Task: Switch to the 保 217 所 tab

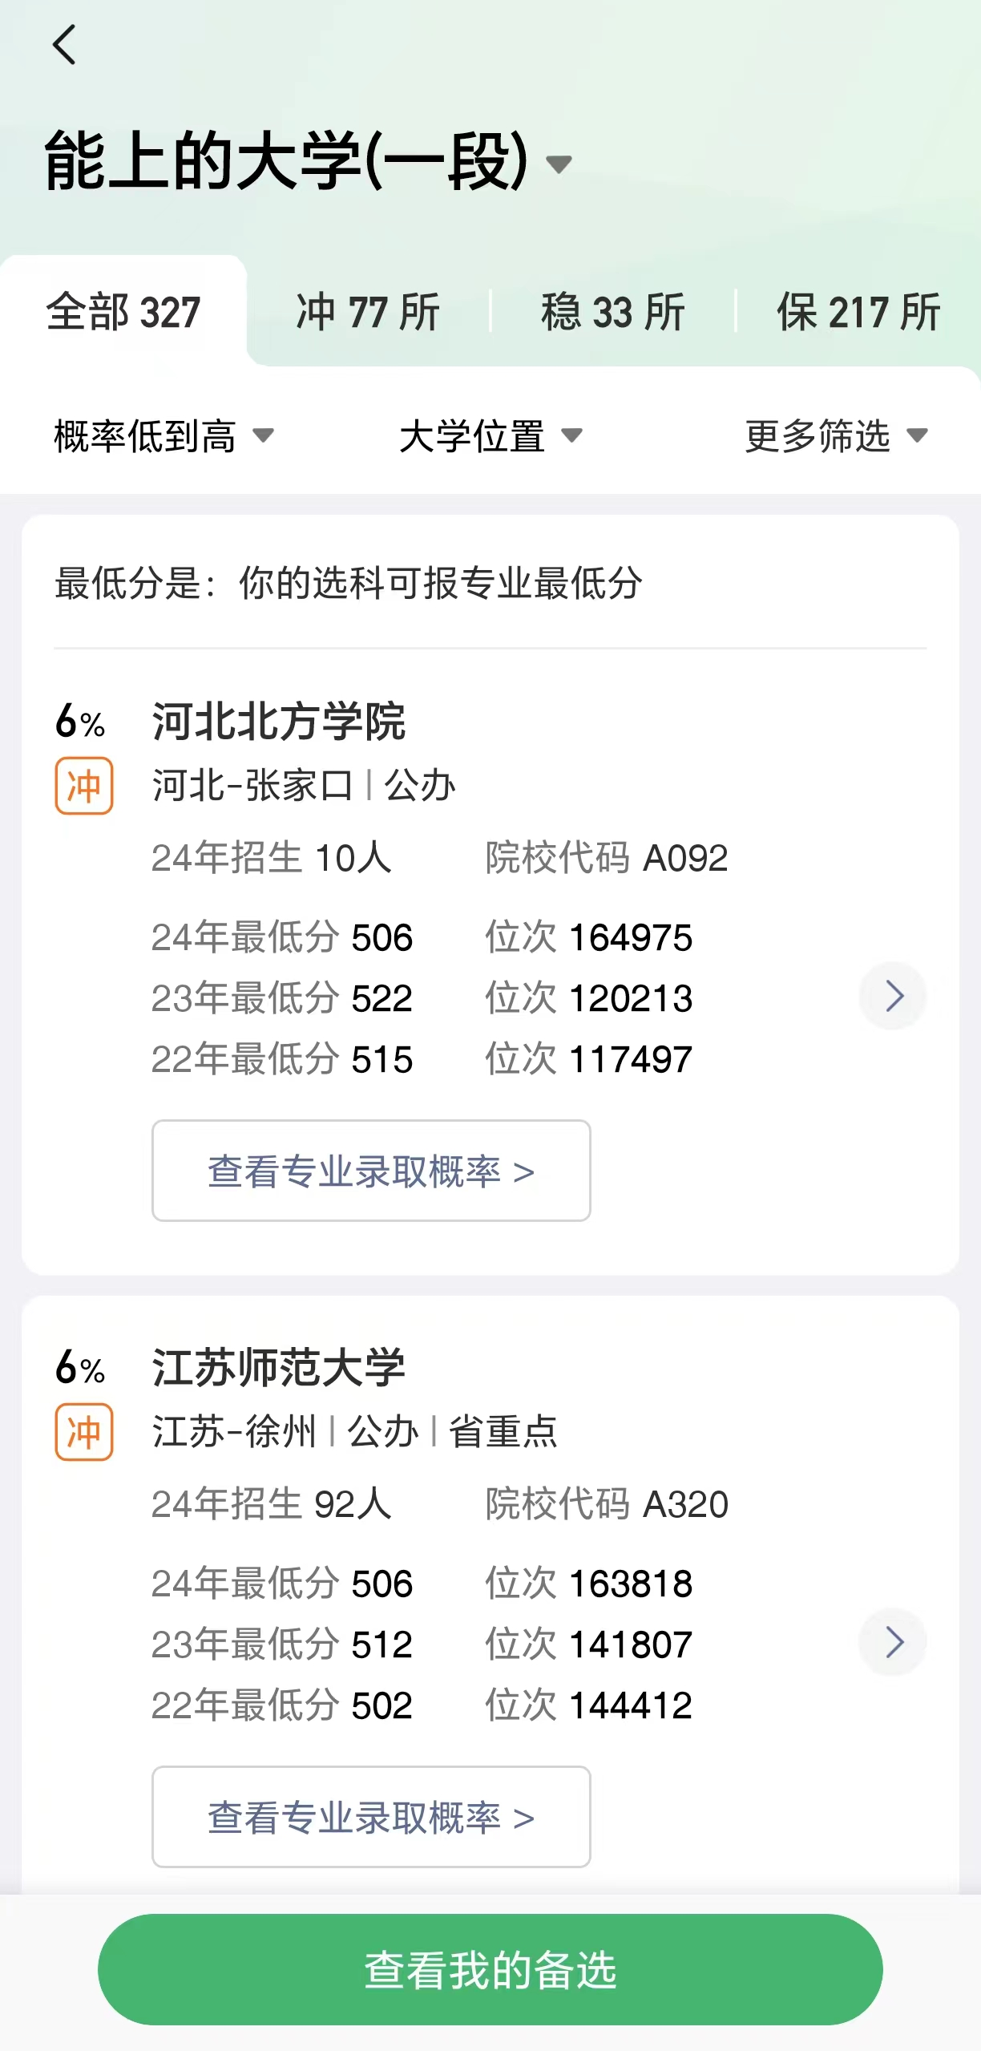Action: 858,312
